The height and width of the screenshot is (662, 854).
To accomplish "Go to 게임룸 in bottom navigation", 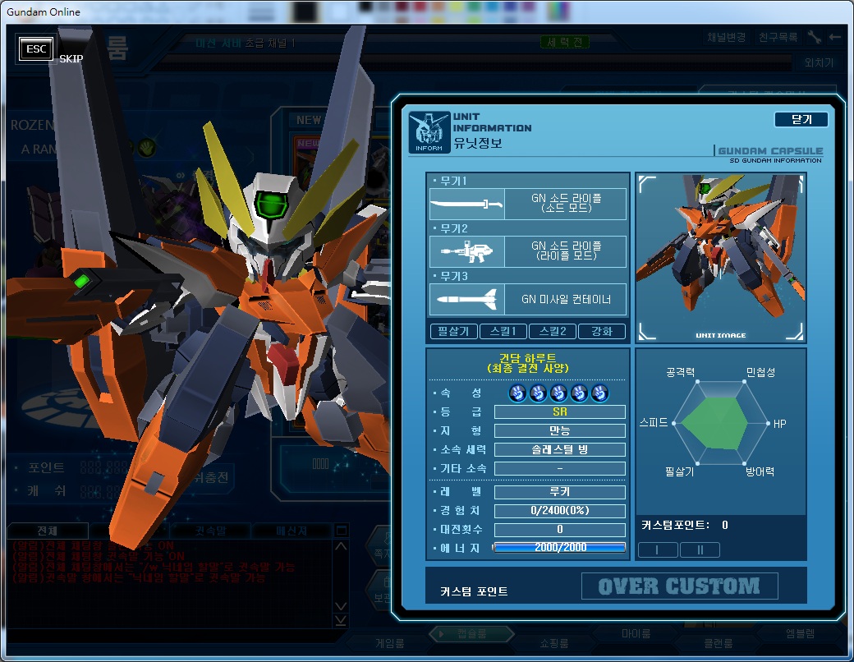I will (390, 643).
